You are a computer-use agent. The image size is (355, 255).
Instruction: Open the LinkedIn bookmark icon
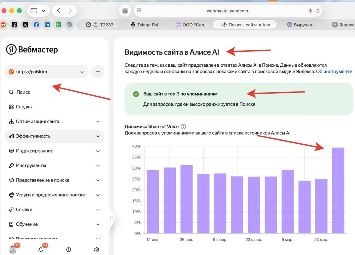(x=47, y=25)
